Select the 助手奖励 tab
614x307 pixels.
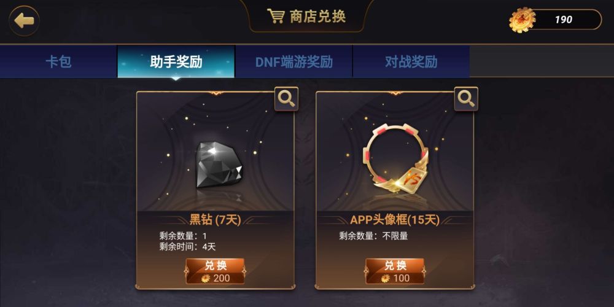[x=176, y=61]
